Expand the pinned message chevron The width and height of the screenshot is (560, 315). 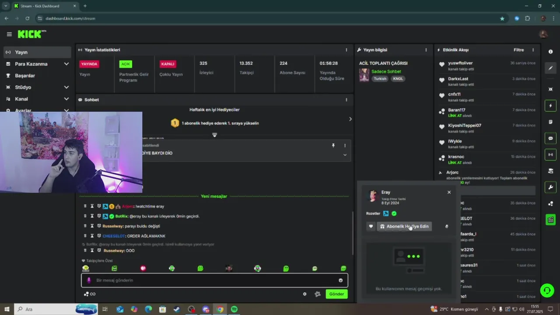click(345, 155)
